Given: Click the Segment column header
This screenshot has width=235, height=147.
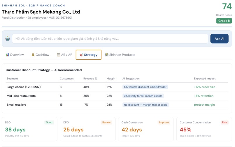Looking at the screenshot, I should click(x=12, y=79).
